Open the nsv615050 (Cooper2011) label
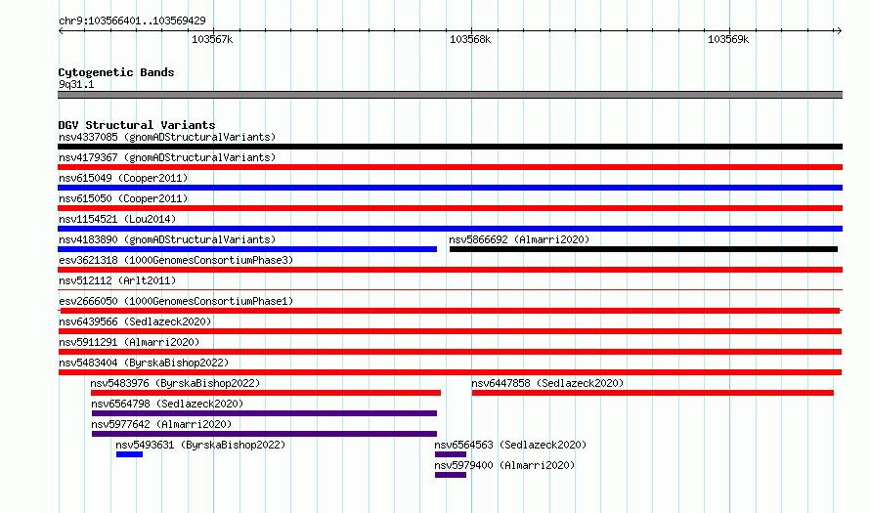Image resolution: width=870 pixels, height=513 pixels. click(x=123, y=198)
